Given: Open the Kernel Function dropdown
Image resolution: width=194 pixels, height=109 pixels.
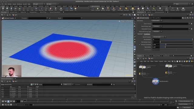Looking at the screenshot, I should point(159,37).
